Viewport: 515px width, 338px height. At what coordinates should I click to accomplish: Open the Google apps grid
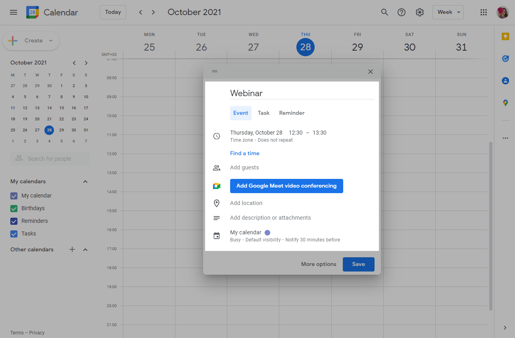483,12
